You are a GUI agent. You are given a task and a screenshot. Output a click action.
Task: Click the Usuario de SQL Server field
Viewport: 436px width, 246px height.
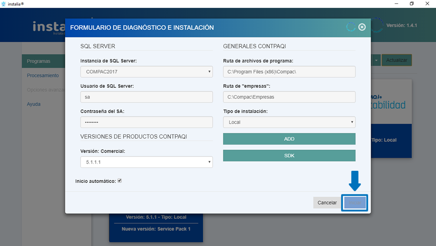pos(146,97)
